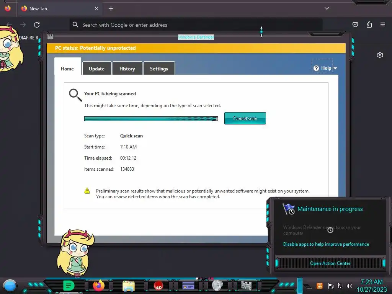Click the Maintenance in progress heading
This screenshot has height=294, width=392.
coord(330,209)
